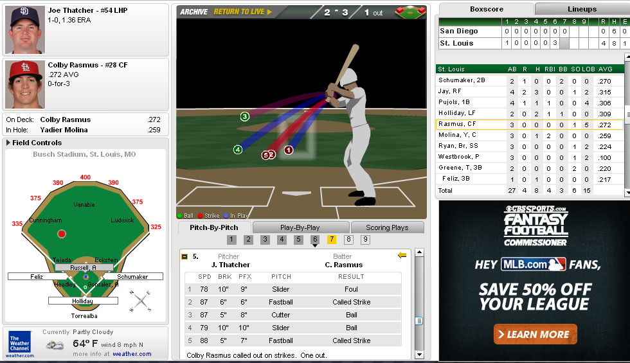Expand the Field Controls triangle
Image resolution: width=630 pixels, height=363 pixels.
tap(8, 143)
